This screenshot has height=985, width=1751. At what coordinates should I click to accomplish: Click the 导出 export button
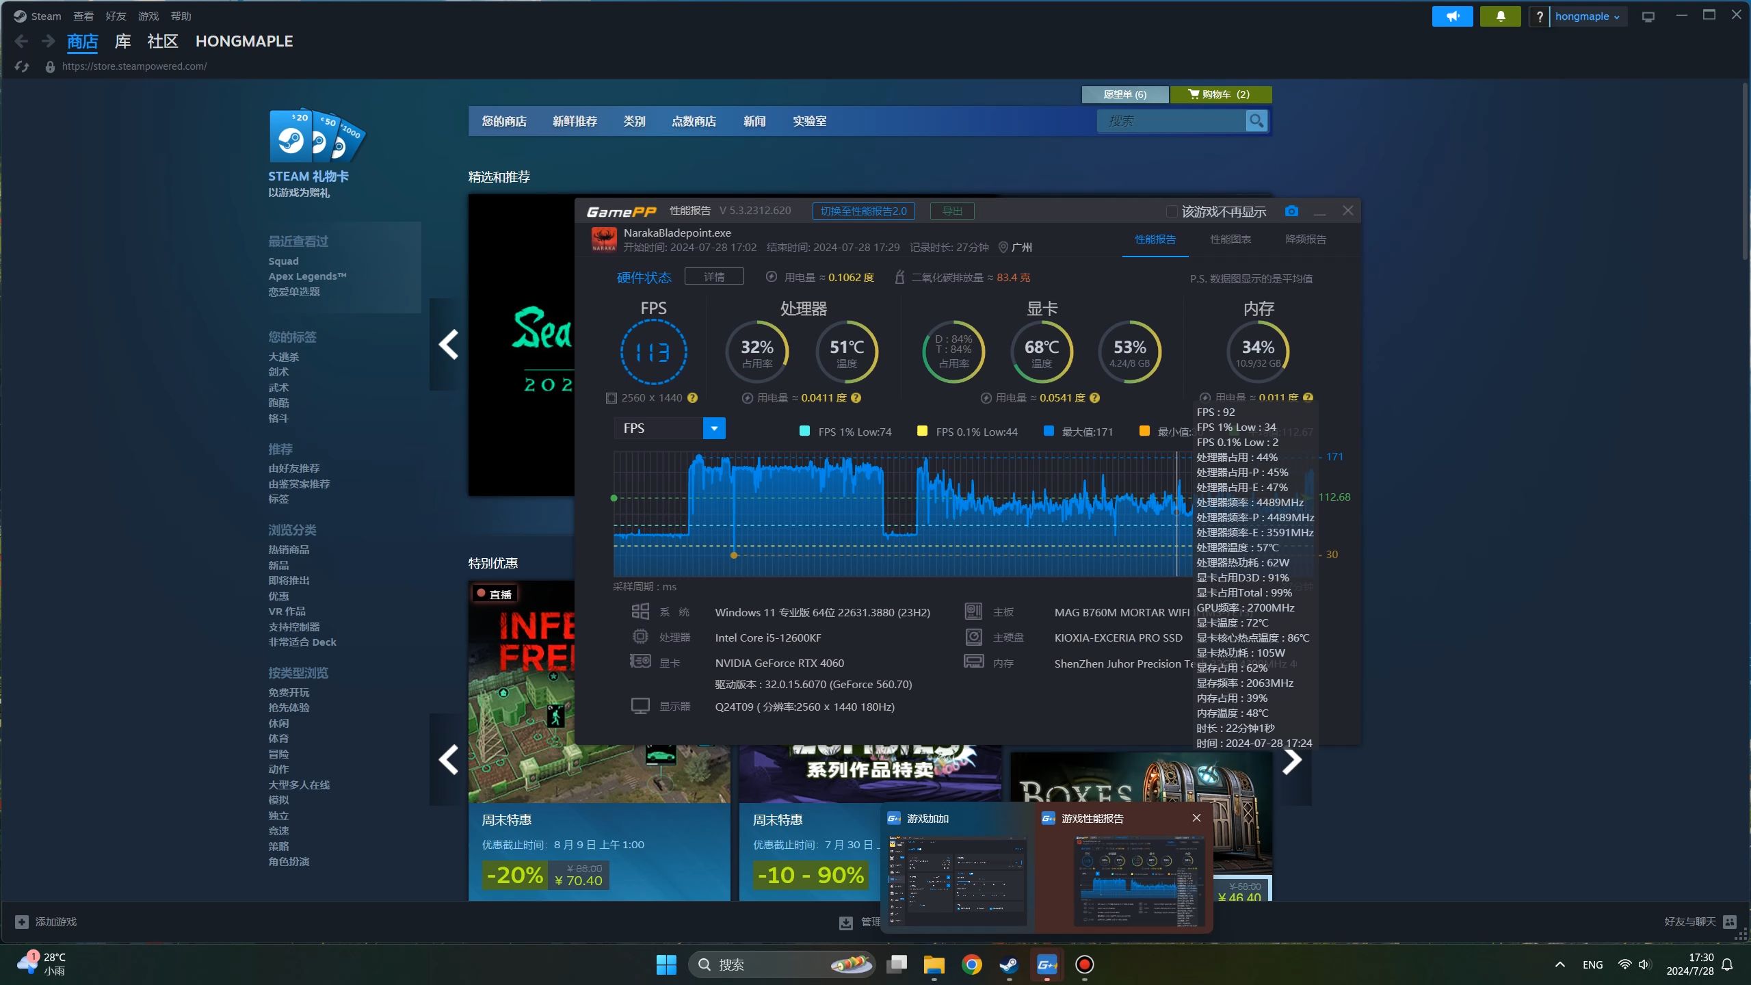pos(952,211)
